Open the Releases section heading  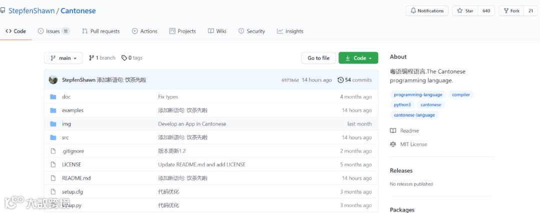point(401,171)
